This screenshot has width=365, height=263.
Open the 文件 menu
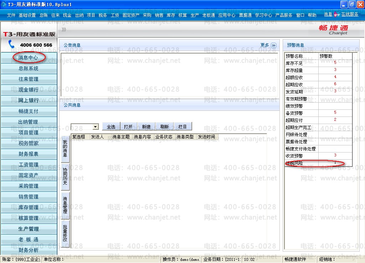pos(11,15)
